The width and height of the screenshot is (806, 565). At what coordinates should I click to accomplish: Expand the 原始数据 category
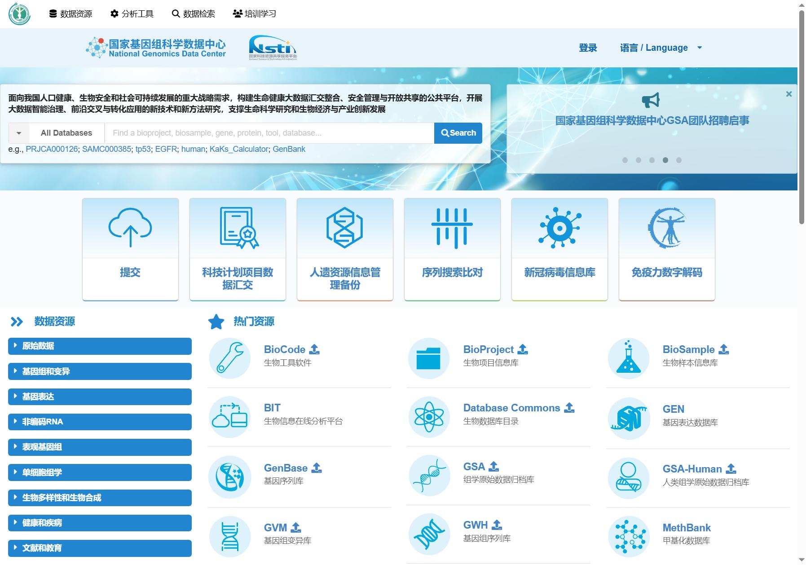[100, 346]
